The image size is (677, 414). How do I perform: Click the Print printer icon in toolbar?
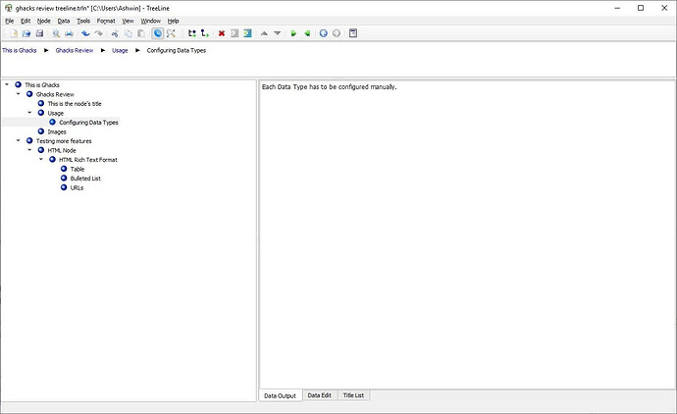[70, 33]
